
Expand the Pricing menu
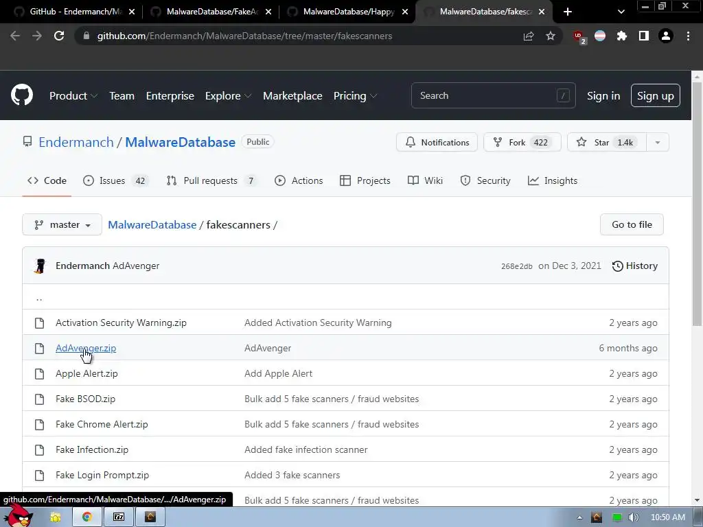pyautogui.click(x=355, y=95)
